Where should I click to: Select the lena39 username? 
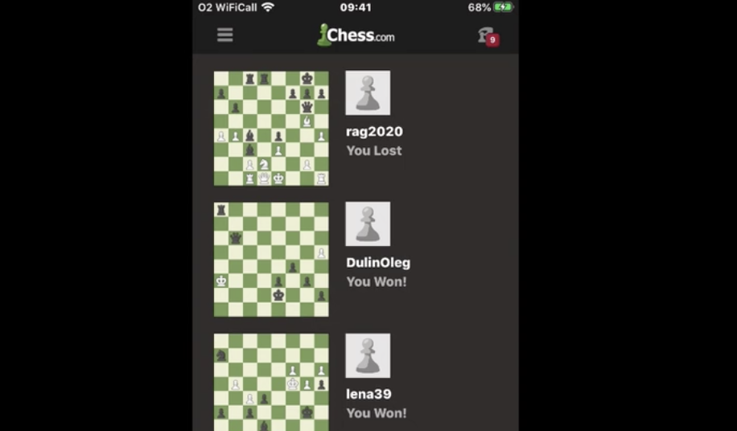tap(368, 394)
